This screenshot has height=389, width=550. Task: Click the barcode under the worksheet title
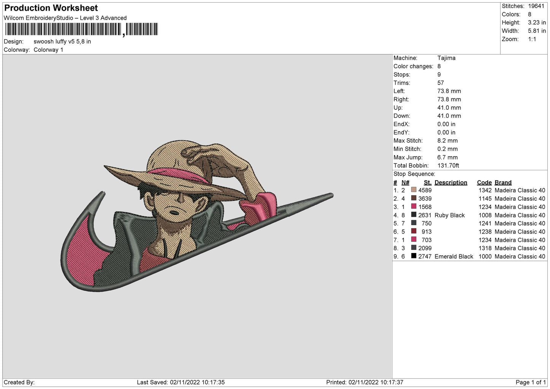pyautogui.click(x=81, y=29)
